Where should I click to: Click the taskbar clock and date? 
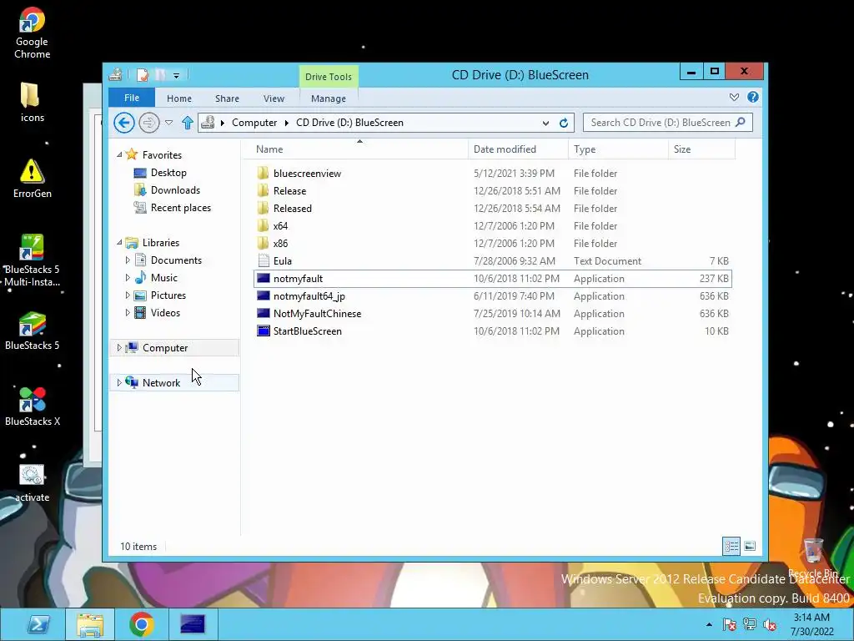(x=811, y=624)
